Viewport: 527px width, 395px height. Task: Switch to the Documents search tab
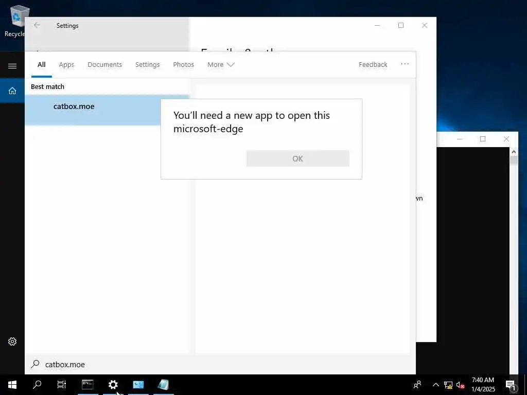pyautogui.click(x=104, y=64)
